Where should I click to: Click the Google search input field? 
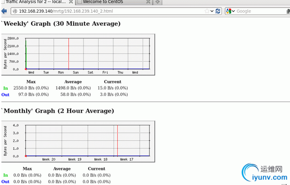(x=261, y=11)
